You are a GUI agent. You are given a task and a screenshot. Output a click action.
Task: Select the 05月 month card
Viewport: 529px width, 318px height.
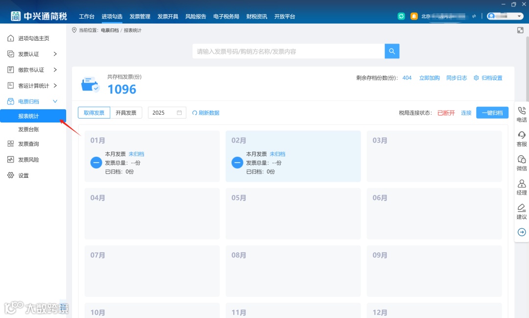293,214
